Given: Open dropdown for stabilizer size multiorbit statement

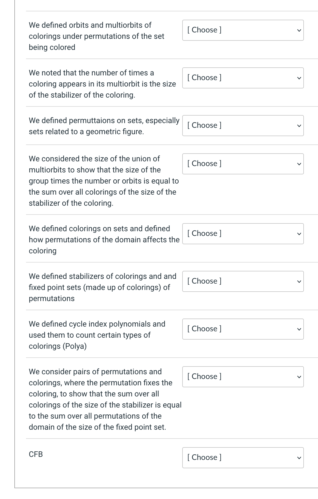Looking at the screenshot, I should tap(243, 78).
